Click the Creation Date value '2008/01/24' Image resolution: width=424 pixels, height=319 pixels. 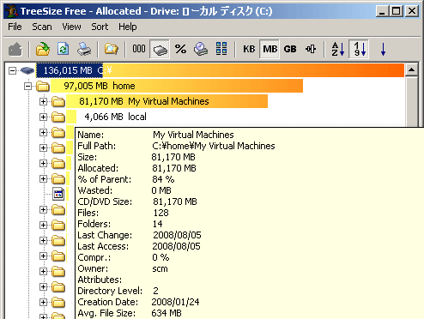click(x=175, y=302)
